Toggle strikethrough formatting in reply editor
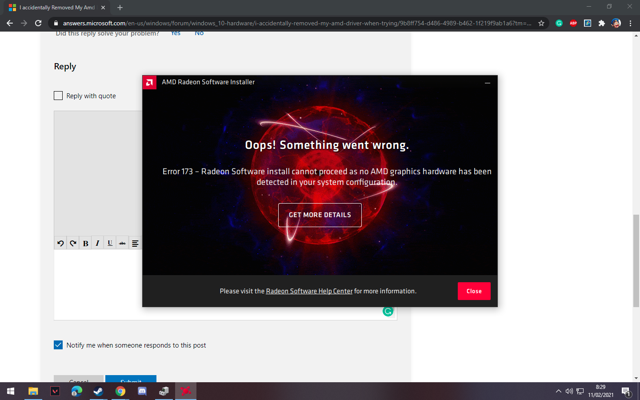640x400 pixels. click(122, 243)
